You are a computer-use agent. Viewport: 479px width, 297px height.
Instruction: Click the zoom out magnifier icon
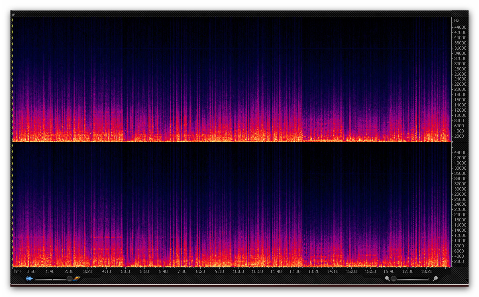click(387, 279)
